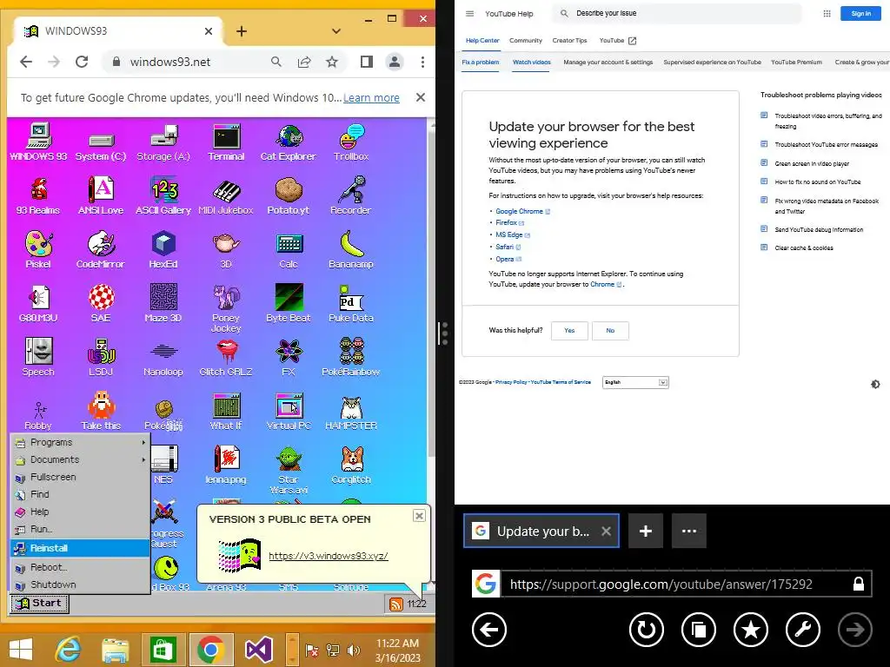Expand Programs submenu in Start menu

click(81, 442)
